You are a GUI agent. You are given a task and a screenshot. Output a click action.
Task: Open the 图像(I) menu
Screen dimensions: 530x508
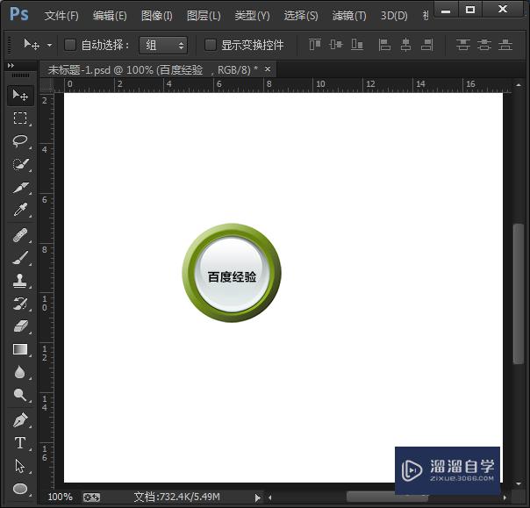156,16
